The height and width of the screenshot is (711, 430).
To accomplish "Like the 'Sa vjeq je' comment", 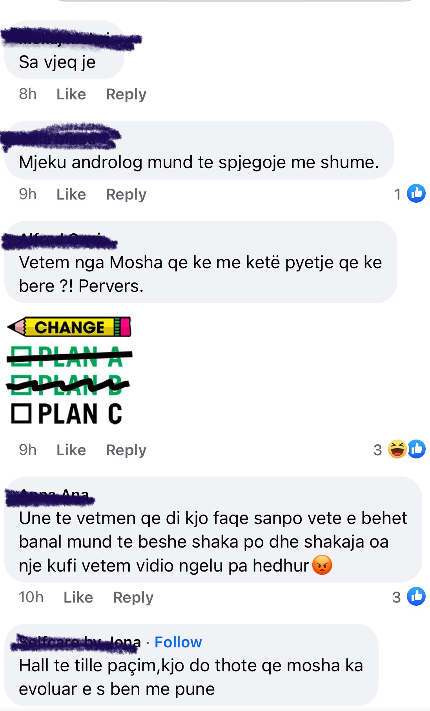I will 71,94.
